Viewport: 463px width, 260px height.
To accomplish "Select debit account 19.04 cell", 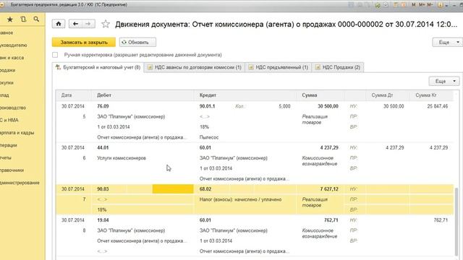I will [x=103, y=220].
